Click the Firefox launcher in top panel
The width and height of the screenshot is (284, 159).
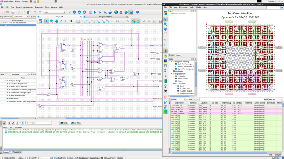coord(31,1)
